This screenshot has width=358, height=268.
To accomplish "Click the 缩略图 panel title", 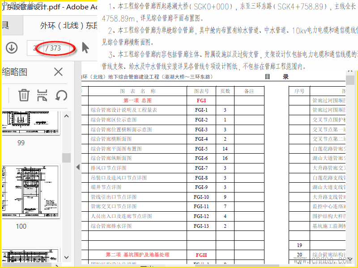I will 15,72.
